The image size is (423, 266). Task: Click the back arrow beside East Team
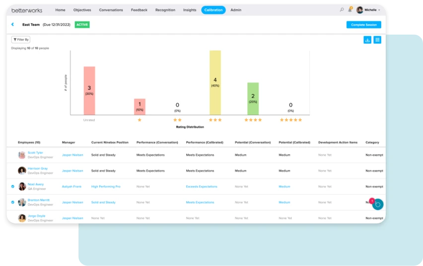[12, 24]
